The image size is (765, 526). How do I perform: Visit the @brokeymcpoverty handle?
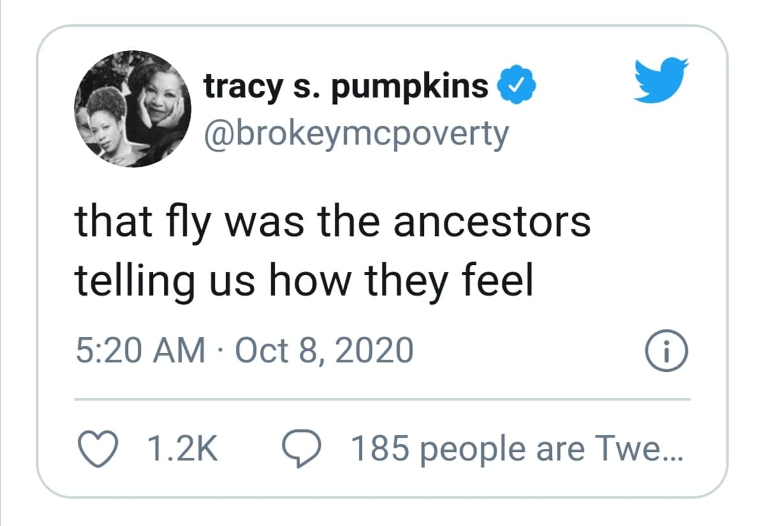[356, 134]
